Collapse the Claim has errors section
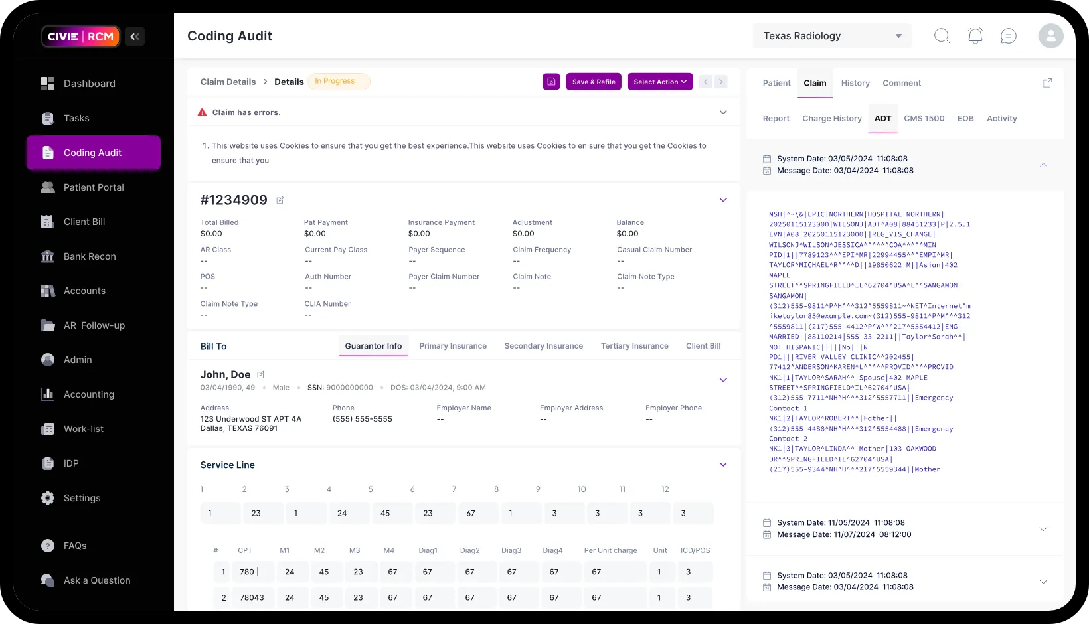Viewport: 1089px width, 624px height. pos(723,112)
